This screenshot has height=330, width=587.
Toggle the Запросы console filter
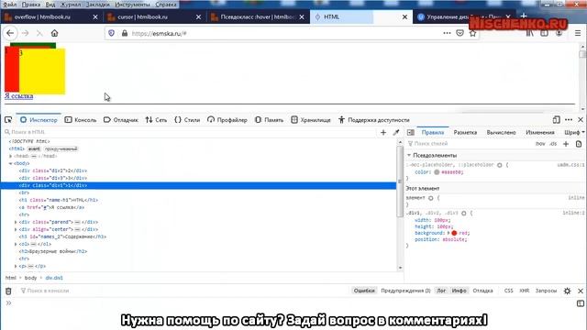click(x=546, y=291)
